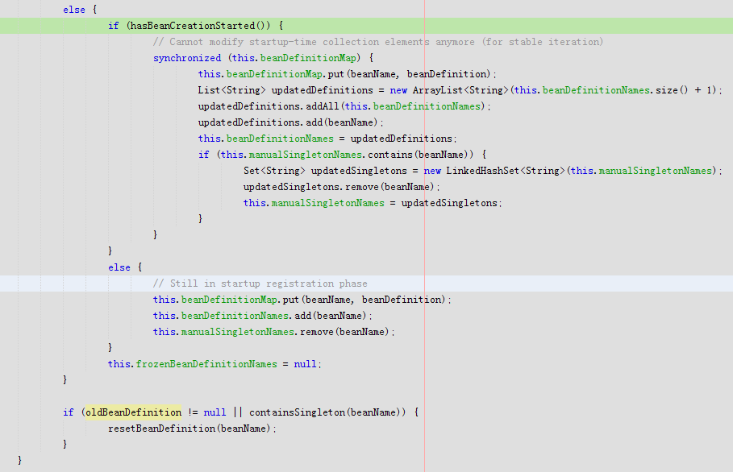Click 'beanDefinitionMap.put' inside synchronized block

[x=285, y=74]
